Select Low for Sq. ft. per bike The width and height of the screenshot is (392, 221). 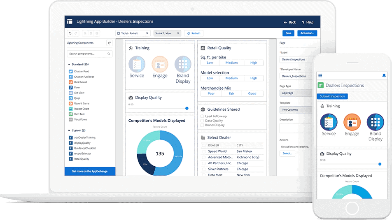pos(210,63)
